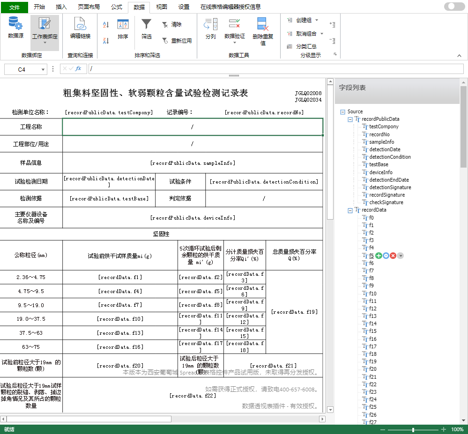Switch to the 设置 tab
Viewport: 468px width, 434px height.
click(184, 7)
